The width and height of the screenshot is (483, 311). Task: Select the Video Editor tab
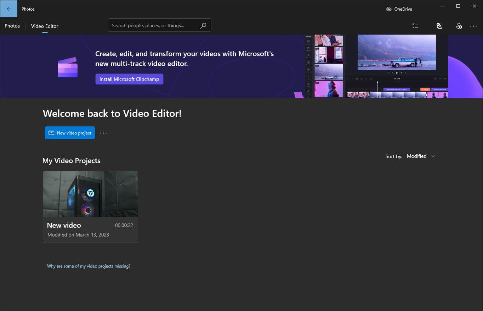coord(45,26)
